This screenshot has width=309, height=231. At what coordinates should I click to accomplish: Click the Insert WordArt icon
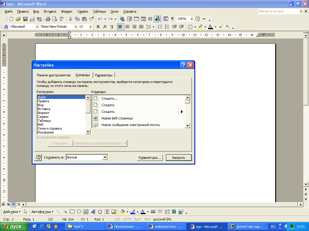[93, 212]
